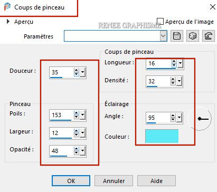Open the Paramètres presets dropdown

pos(163,36)
